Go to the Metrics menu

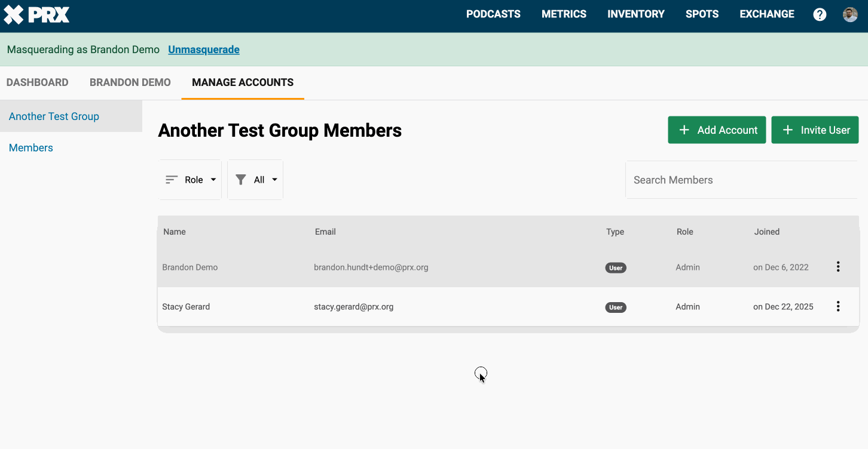click(564, 14)
